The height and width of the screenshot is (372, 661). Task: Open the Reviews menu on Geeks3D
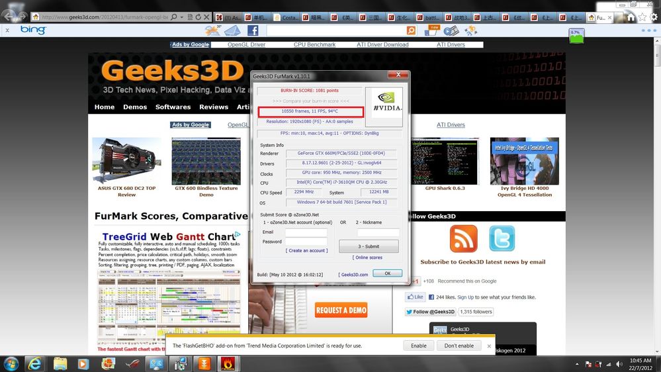[x=214, y=107]
